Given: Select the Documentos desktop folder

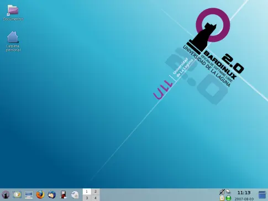Looking at the screenshot, I should point(13,13).
